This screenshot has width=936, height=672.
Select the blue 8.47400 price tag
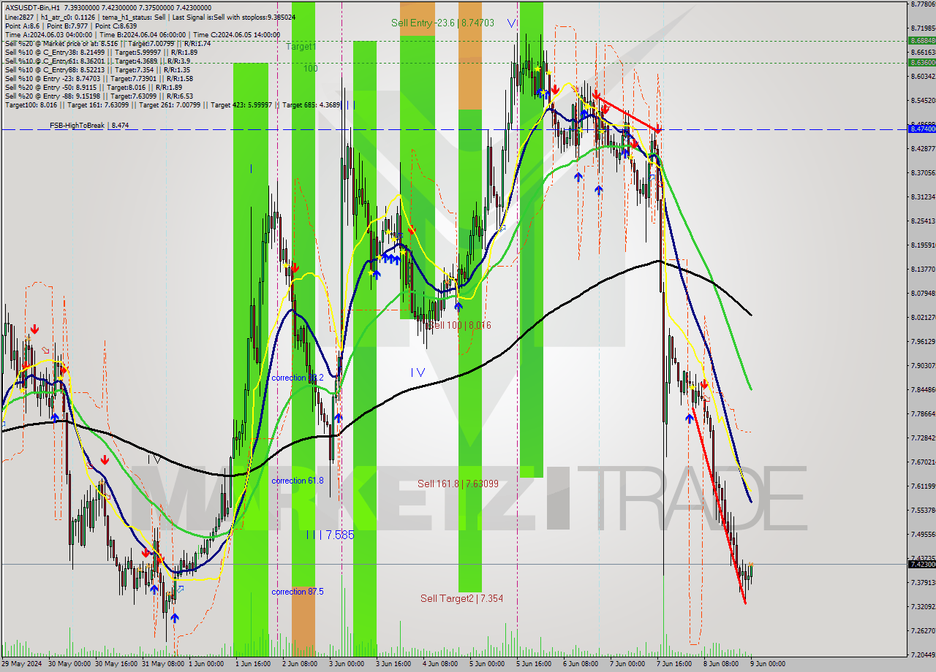pyautogui.click(x=921, y=129)
